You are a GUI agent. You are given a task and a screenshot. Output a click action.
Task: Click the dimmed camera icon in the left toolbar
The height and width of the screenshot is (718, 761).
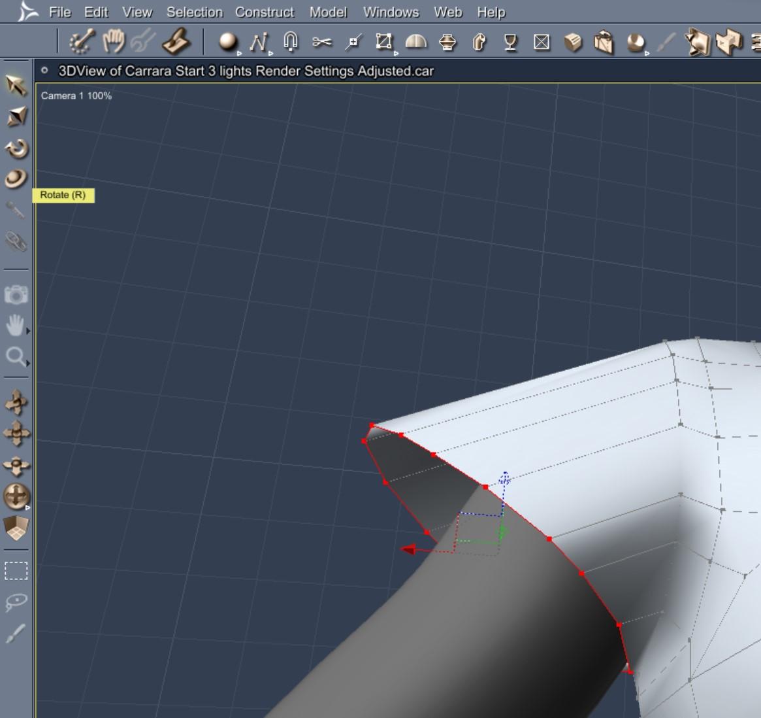coord(16,294)
